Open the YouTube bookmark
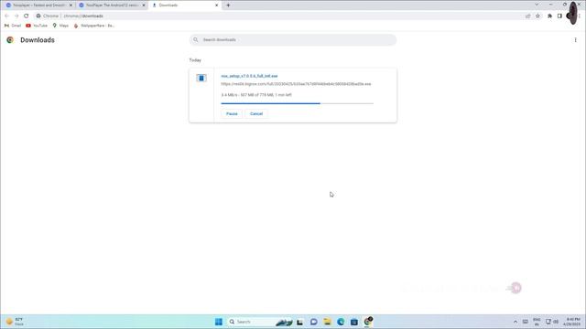 click(x=37, y=26)
